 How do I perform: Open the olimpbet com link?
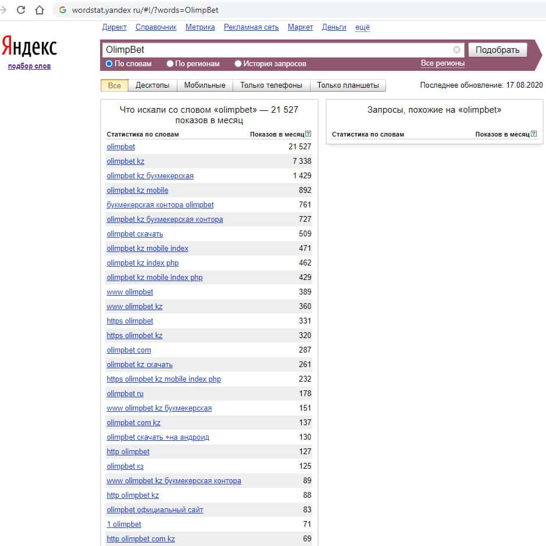129,350
